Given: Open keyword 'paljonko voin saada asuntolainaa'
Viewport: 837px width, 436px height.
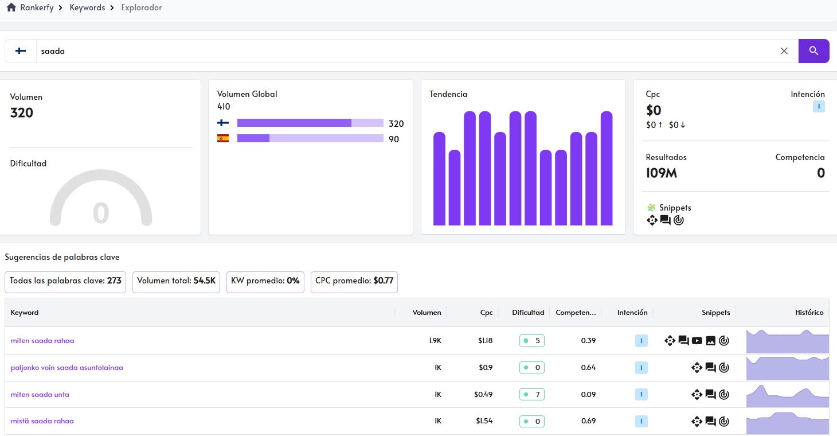Looking at the screenshot, I should [x=67, y=368].
